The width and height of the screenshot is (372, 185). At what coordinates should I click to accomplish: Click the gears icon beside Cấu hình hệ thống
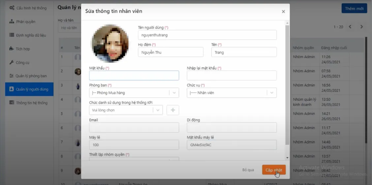[12, 8]
